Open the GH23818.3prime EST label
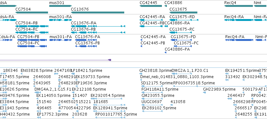Screen dimensions: 267x119 pos(156,71)
